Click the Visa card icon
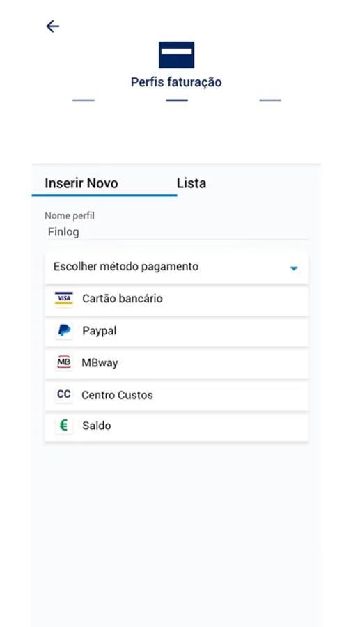Image resolution: width=353 pixels, height=627 pixels. (x=64, y=299)
